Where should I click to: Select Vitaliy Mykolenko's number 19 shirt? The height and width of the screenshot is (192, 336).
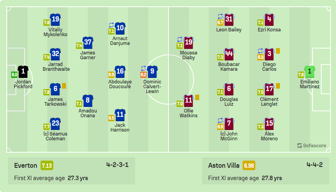(x=55, y=19)
